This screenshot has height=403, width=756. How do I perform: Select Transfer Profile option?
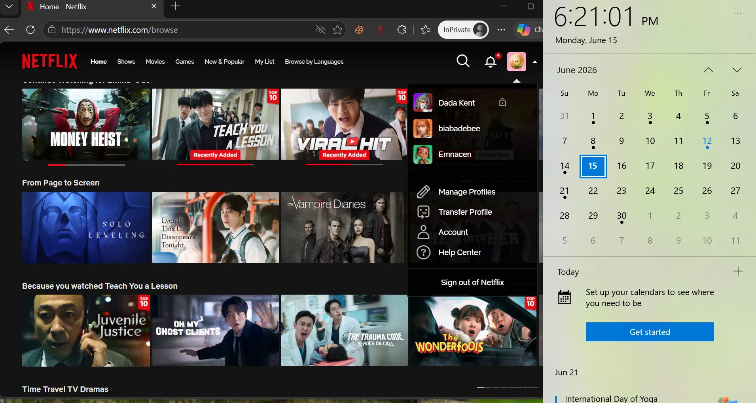(x=465, y=212)
